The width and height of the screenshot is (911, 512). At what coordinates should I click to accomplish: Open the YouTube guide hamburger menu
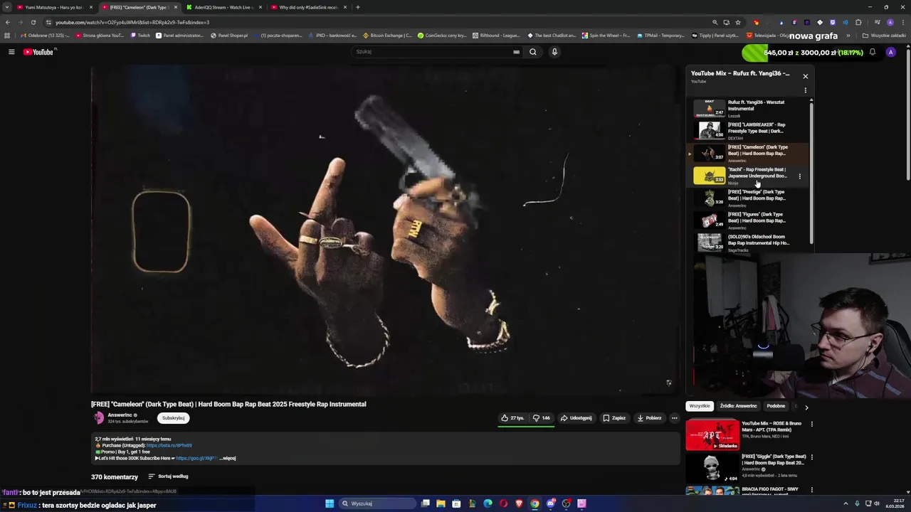pos(11,52)
